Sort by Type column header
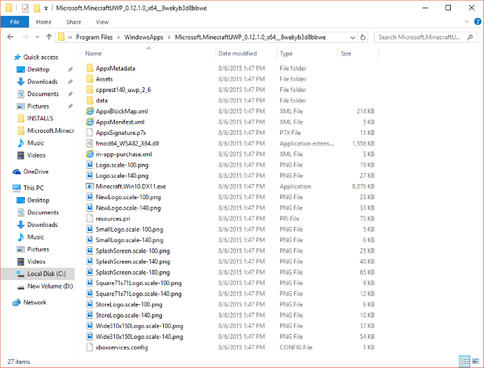This screenshot has height=368, width=484. click(x=286, y=53)
